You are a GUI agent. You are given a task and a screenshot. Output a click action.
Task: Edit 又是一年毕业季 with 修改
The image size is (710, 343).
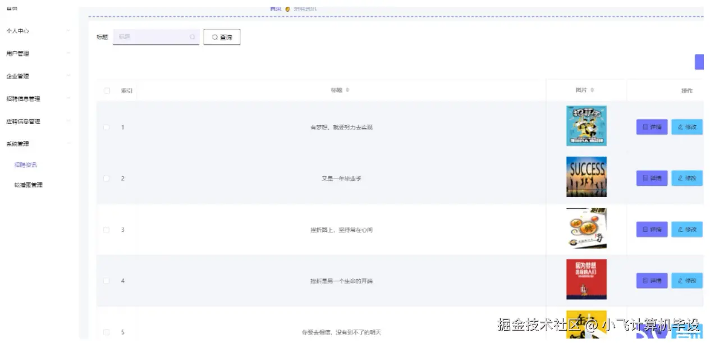tap(687, 178)
